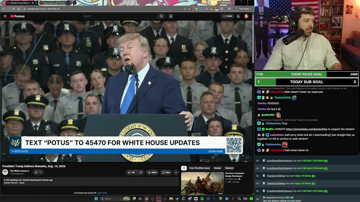Open Steam from the taskbar
Image resolution: width=360 pixels, height=202 pixels.
coord(177,199)
